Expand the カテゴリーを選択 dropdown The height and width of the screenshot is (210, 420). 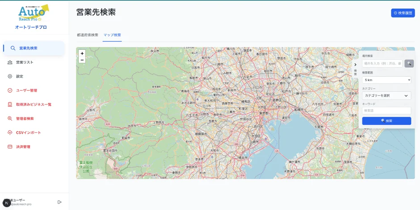click(386, 95)
